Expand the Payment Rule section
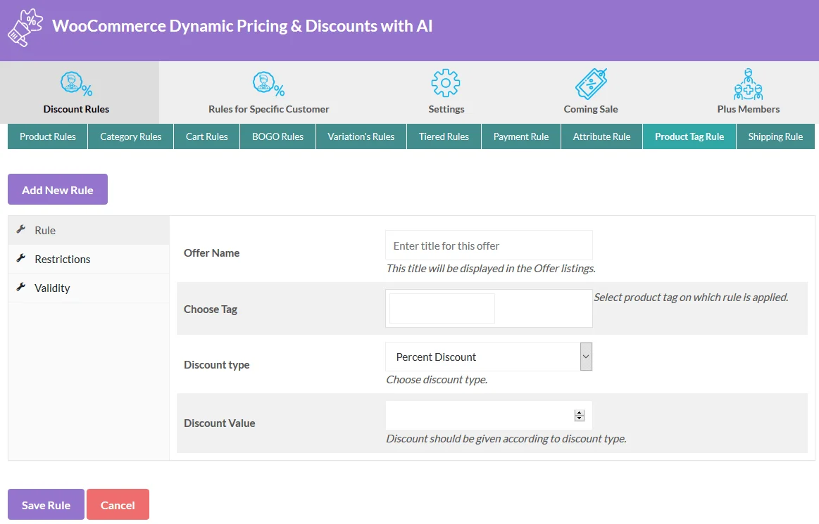Screen dimensions: 819x524 click(x=520, y=136)
